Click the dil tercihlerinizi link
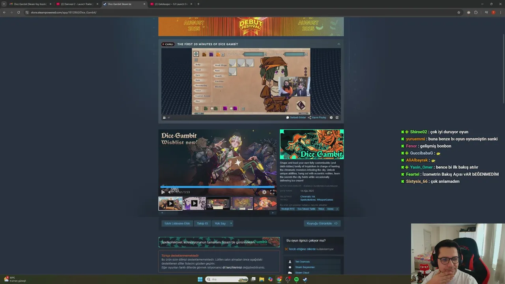Screen dimensions: 505x284 [232, 267]
